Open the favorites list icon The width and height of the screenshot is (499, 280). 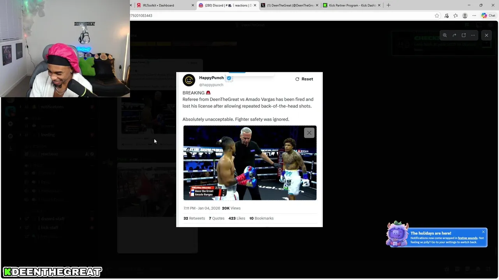(455, 16)
